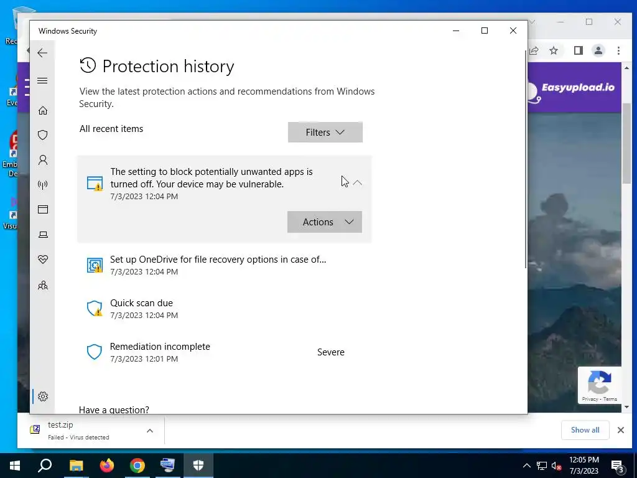Image resolution: width=637 pixels, height=478 pixels.
Task: Click the unwanted apps warning item icon
Action: 95,184
